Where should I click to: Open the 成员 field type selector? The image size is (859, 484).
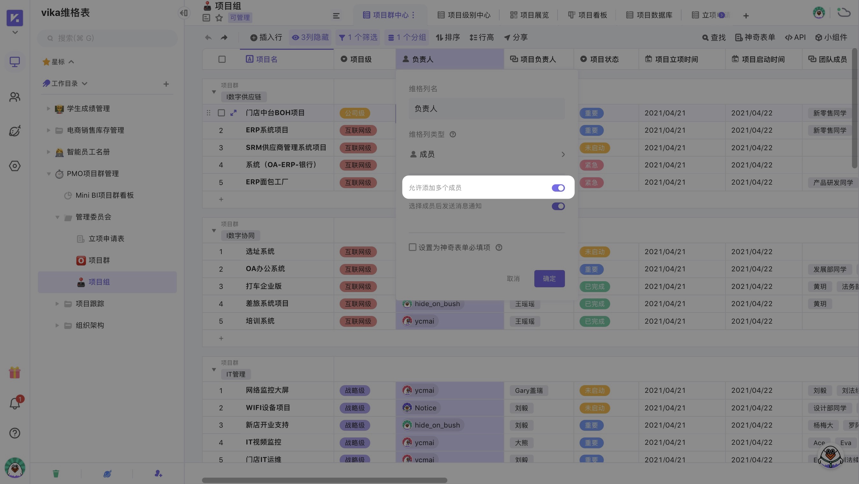pyautogui.click(x=487, y=154)
